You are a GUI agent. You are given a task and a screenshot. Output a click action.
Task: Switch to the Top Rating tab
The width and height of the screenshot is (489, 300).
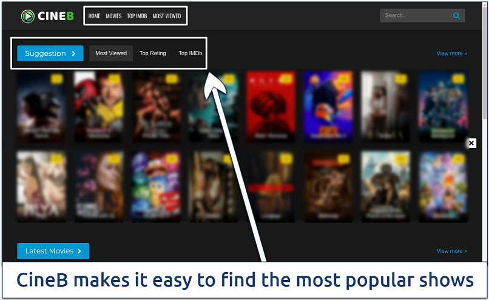pos(152,53)
